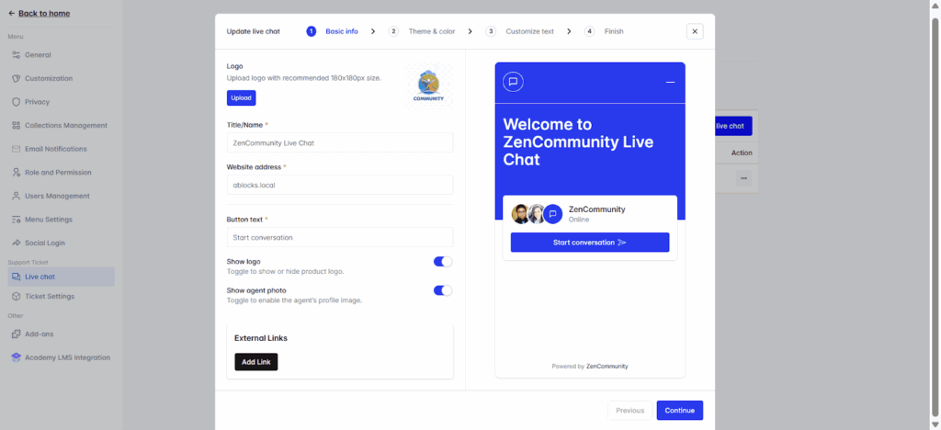Click the Action column header
Screen dimensions: 941x430
pos(742,153)
